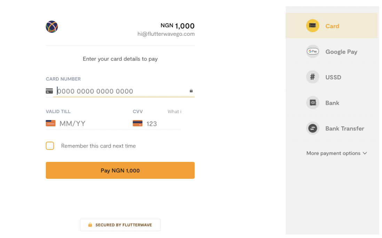382x238 pixels.
Task: Click the Bank safe icon
Action: click(x=312, y=103)
